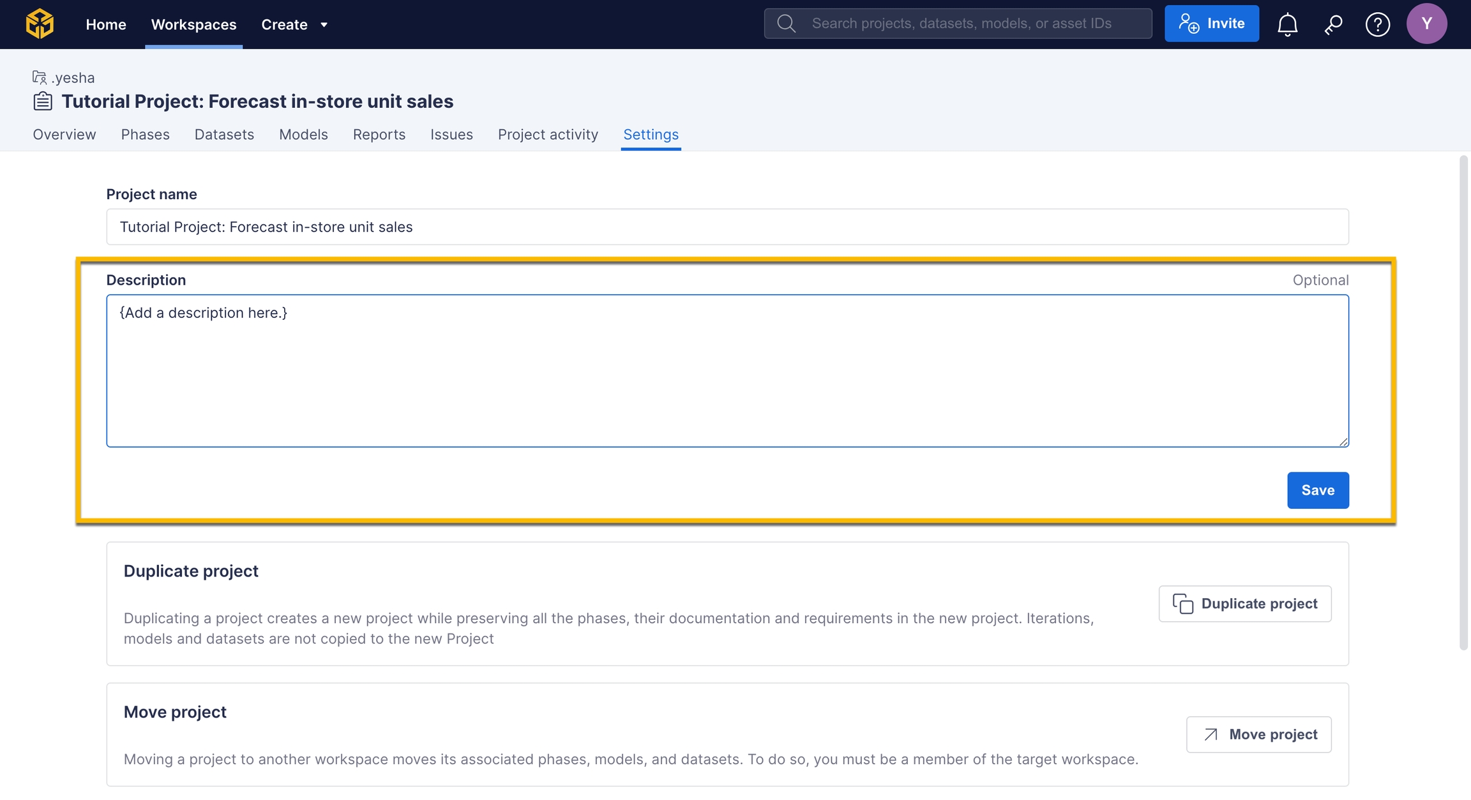Click the workspace folder icon beside .yesha
This screenshot has height=800, width=1471.
click(39, 77)
